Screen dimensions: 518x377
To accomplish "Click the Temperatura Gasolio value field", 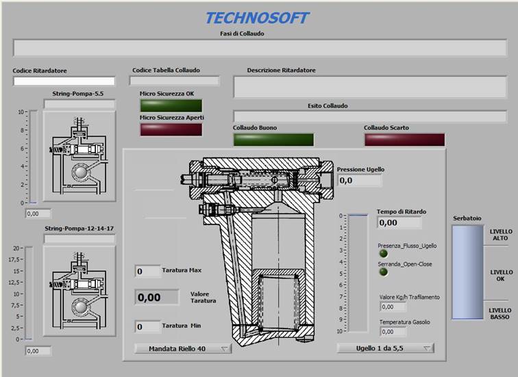I will 393,331.
